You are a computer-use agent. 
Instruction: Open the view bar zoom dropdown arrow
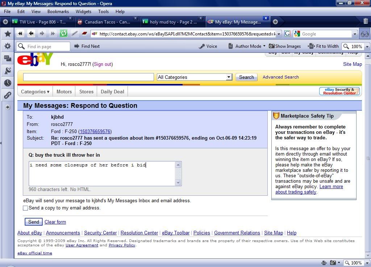(x=367, y=47)
